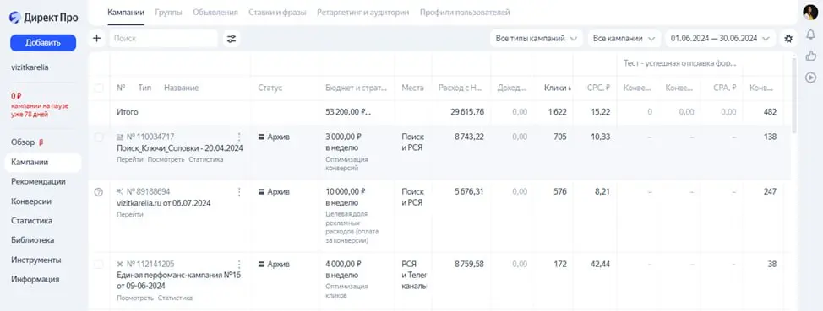
Task: Click archive status icon for Поиск_Ключи_Соловки
Action: (x=261, y=137)
